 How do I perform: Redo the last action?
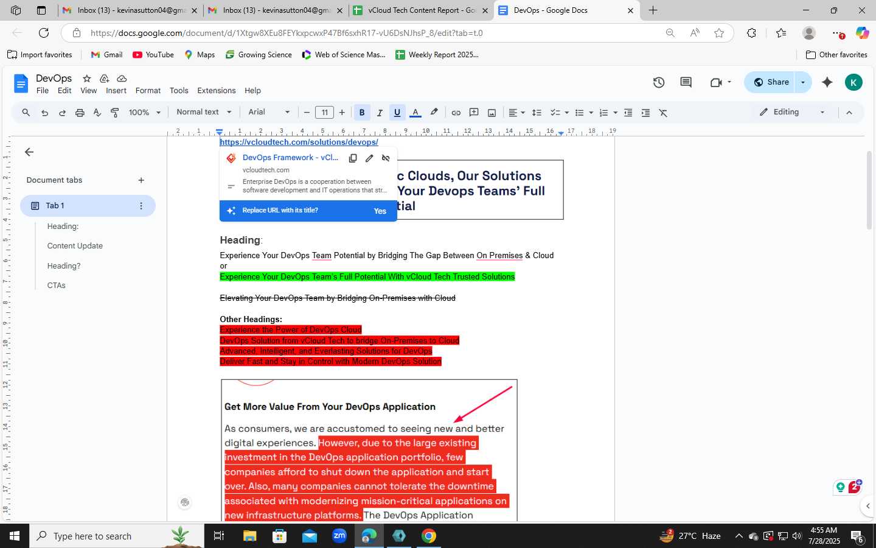click(62, 113)
